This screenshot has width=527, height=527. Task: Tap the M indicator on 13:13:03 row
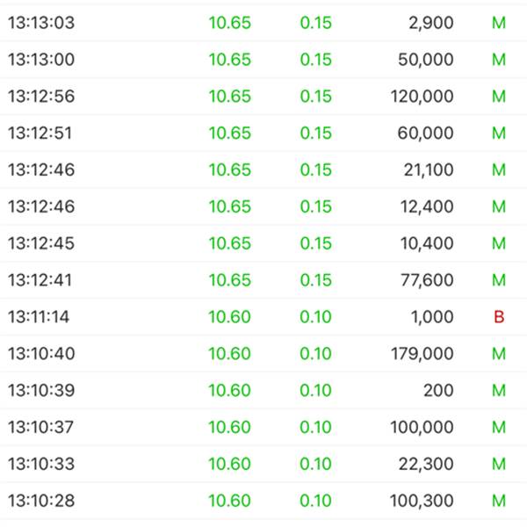[x=499, y=23]
